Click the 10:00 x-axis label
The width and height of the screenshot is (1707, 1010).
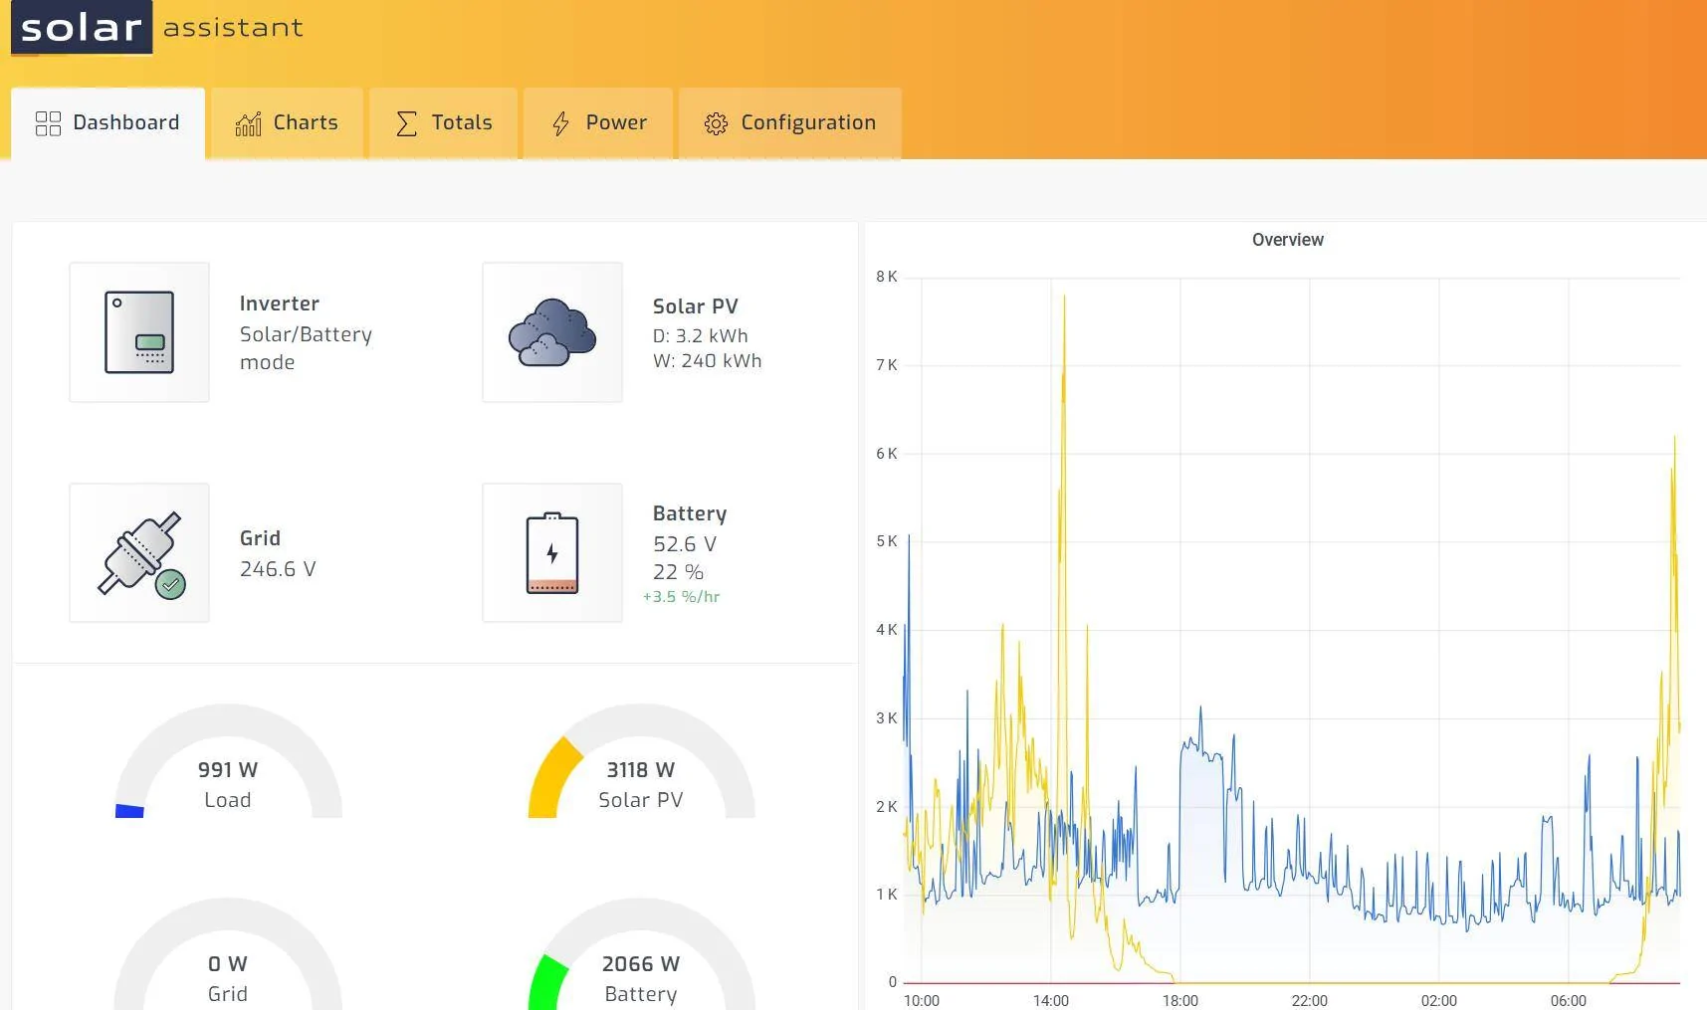tap(921, 1001)
